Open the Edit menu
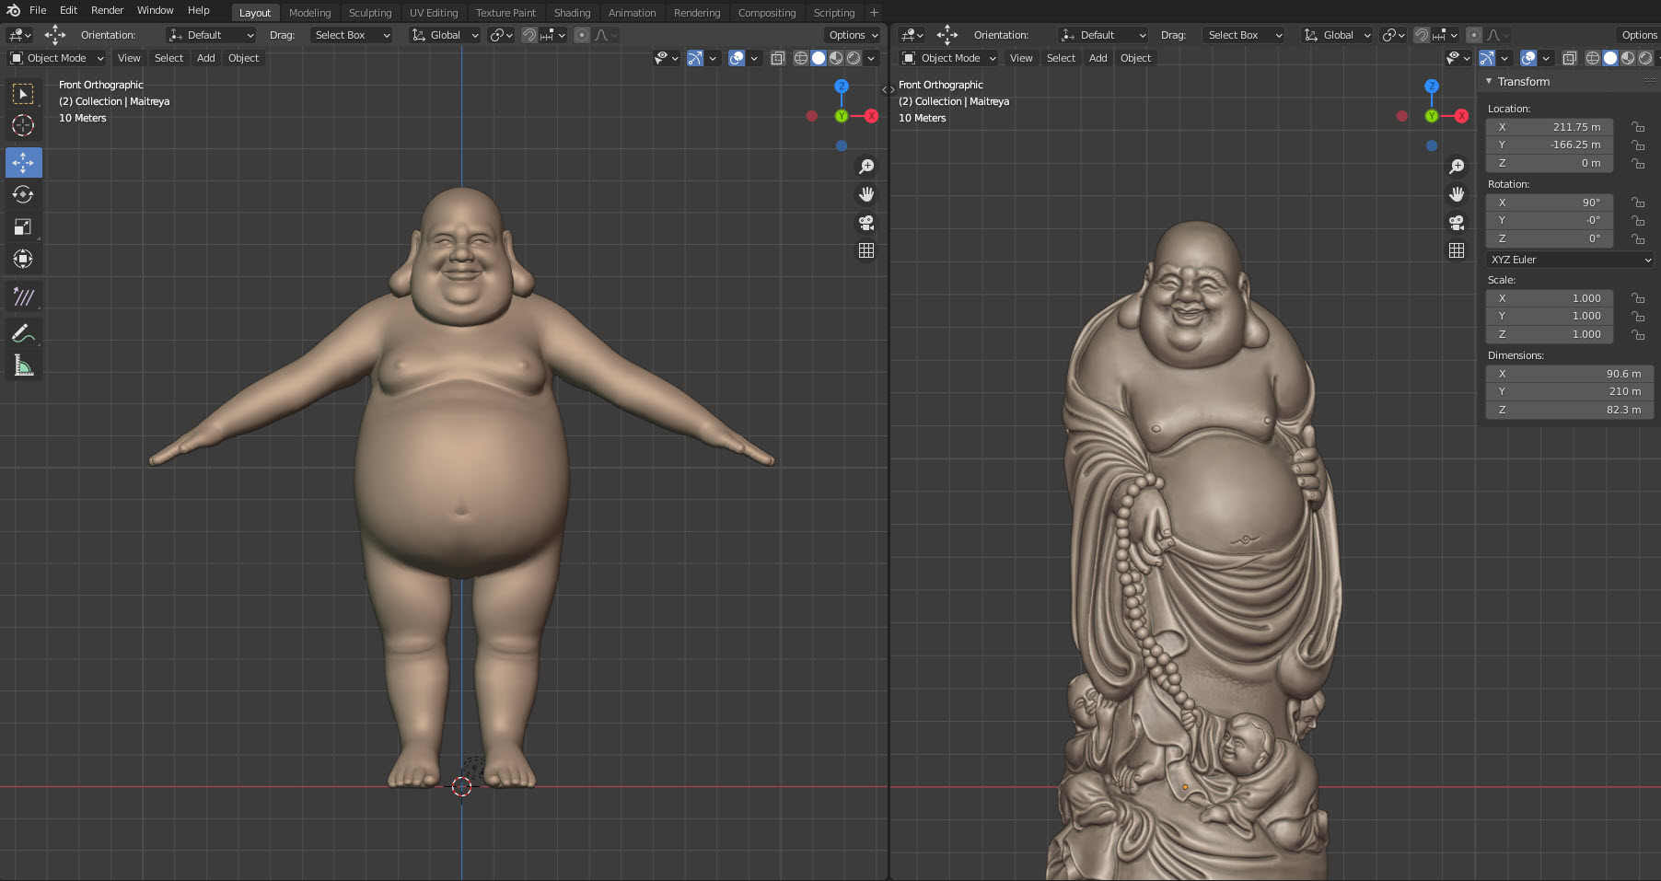This screenshot has height=881, width=1661. coord(69,10)
